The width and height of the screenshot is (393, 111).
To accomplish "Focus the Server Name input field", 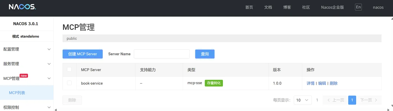I will (x=162, y=54).
